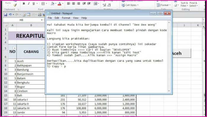Image resolution: width=207 pixels, height=117 pixels.
Task: Select column J header in Excel
Action: (184, 25)
